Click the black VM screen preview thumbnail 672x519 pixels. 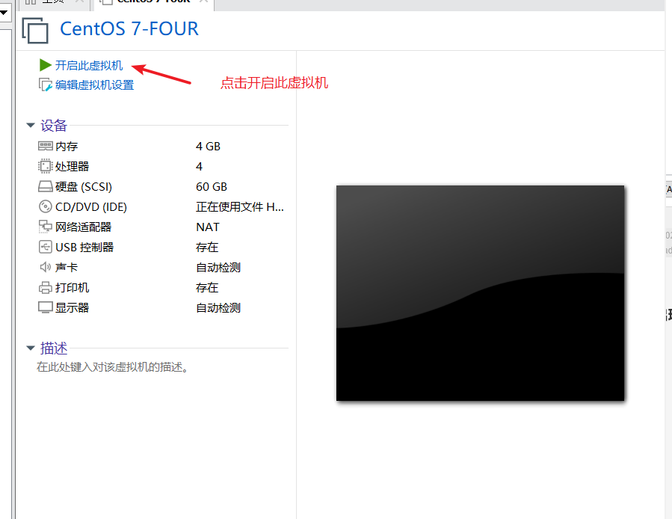(480, 293)
